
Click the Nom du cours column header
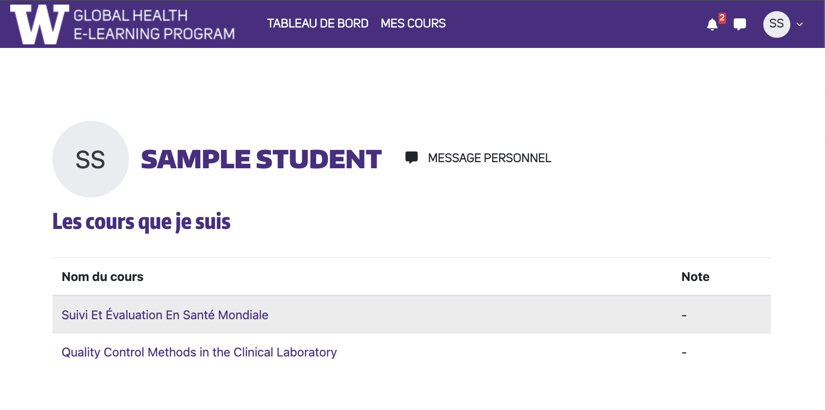click(x=102, y=277)
